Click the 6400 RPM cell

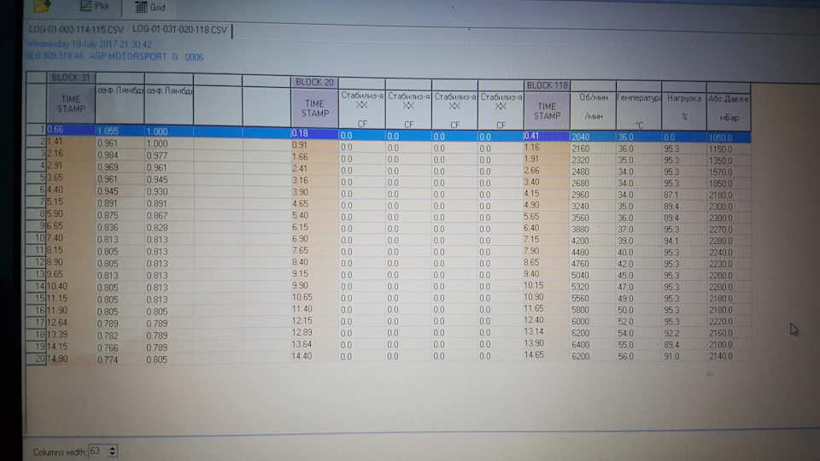click(593, 344)
